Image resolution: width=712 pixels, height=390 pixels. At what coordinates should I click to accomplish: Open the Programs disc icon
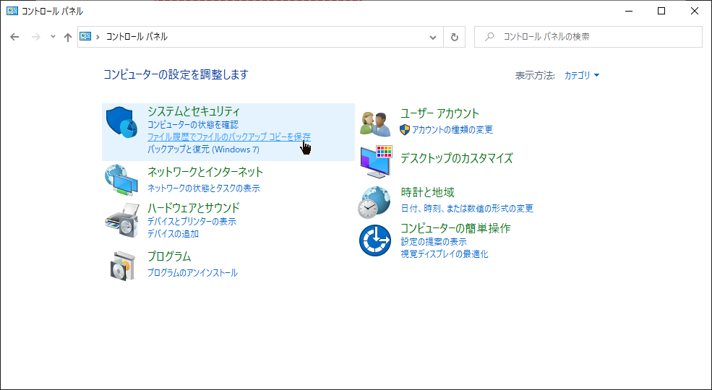pyautogui.click(x=123, y=265)
